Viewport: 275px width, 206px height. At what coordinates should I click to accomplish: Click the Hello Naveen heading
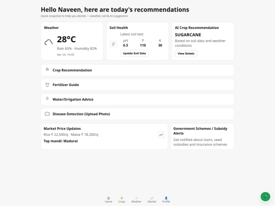115,10
